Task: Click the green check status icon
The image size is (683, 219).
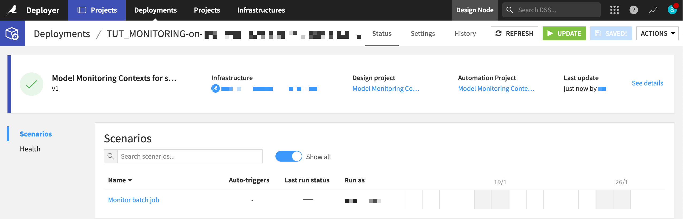Action: (32, 84)
